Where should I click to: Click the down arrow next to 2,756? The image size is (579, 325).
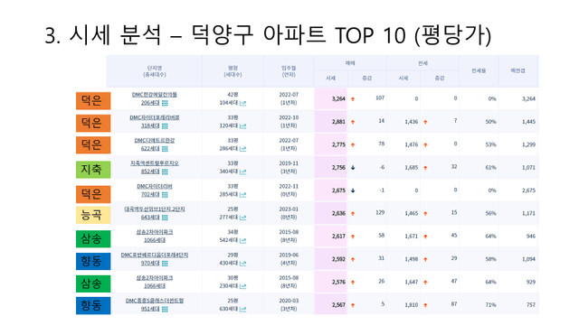[x=353, y=168]
